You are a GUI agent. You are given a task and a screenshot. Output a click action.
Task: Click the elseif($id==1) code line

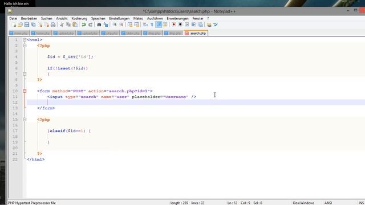click(x=69, y=131)
